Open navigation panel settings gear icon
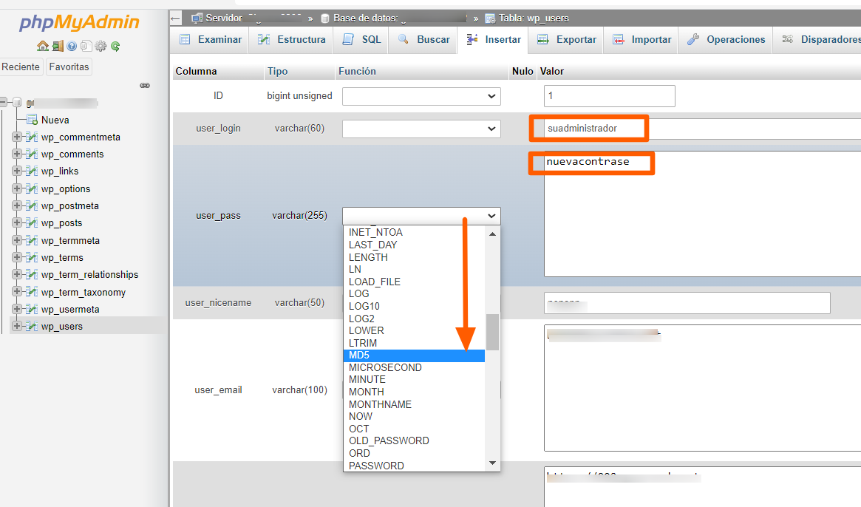Viewport: 861px width, 507px height. click(x=101, y=46)
